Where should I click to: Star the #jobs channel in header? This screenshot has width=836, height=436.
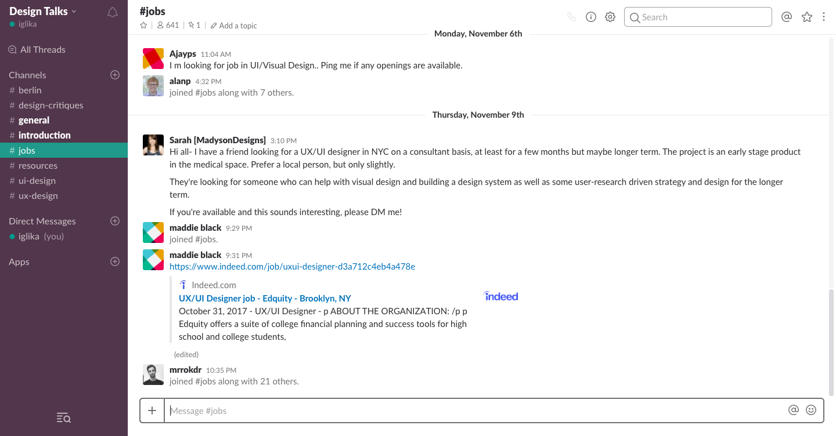tap(143, 26)
